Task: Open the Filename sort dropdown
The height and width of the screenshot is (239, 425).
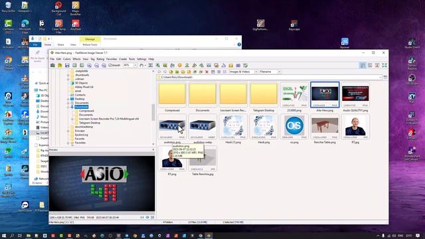Action: (279, 72)
